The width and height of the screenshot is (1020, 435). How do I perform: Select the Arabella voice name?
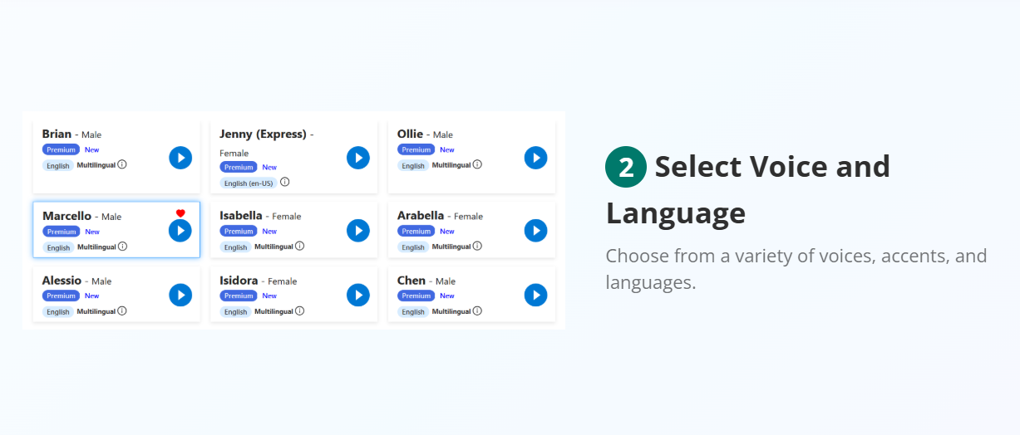coord(420,216)
